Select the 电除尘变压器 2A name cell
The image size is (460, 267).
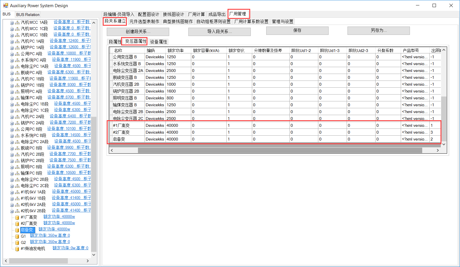[128, 71]
